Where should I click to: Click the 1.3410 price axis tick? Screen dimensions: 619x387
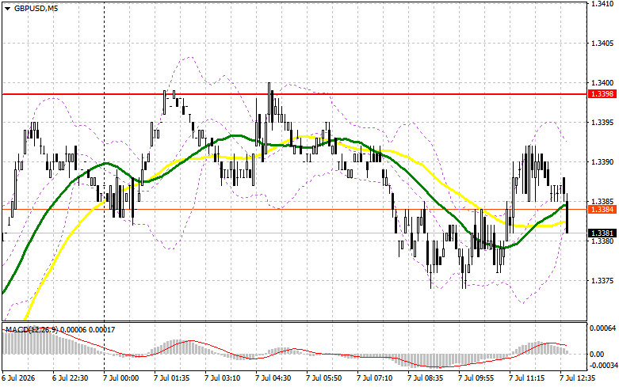[602, 3]
